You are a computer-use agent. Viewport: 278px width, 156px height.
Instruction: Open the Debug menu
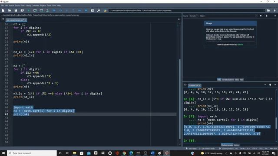click(28, 6)
